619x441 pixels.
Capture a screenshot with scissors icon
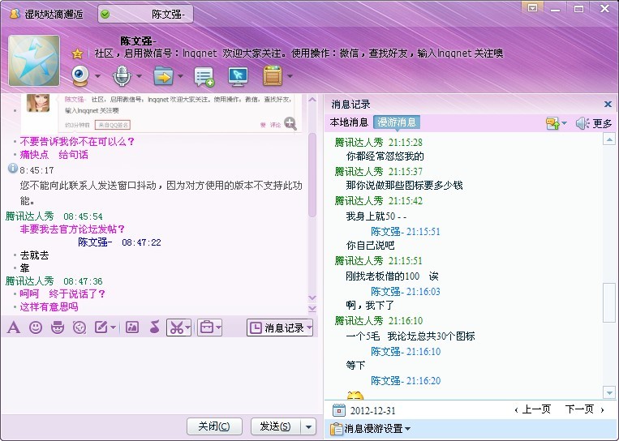(177, 328)
